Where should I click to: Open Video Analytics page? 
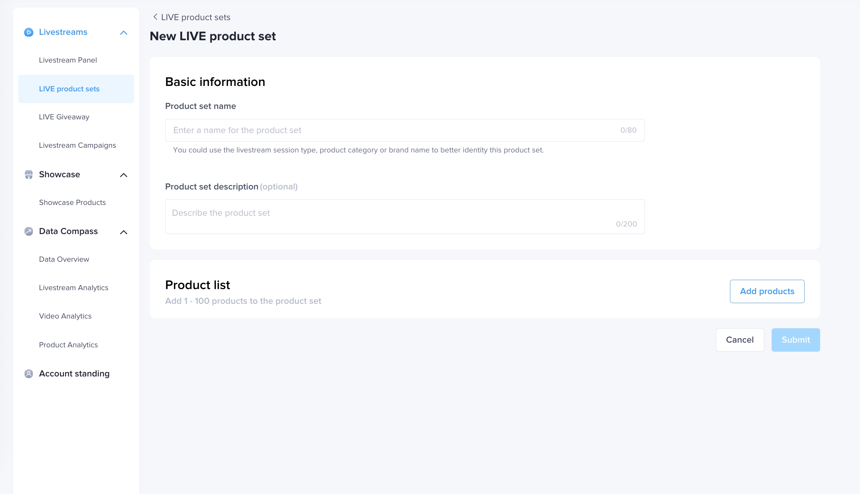[65, 316]
